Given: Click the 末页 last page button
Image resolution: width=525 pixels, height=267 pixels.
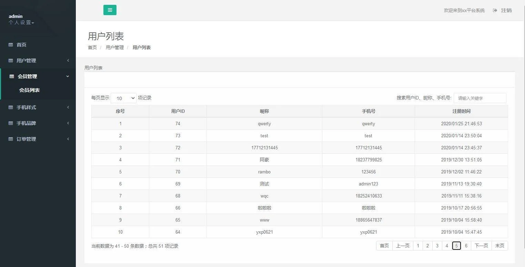Looking at the screenshot, I should tap(499, 246).
